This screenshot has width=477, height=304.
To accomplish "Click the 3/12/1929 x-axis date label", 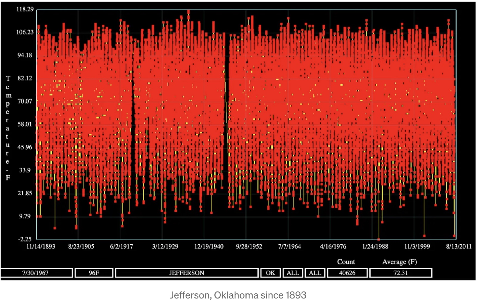I will (x=165, y=246).
